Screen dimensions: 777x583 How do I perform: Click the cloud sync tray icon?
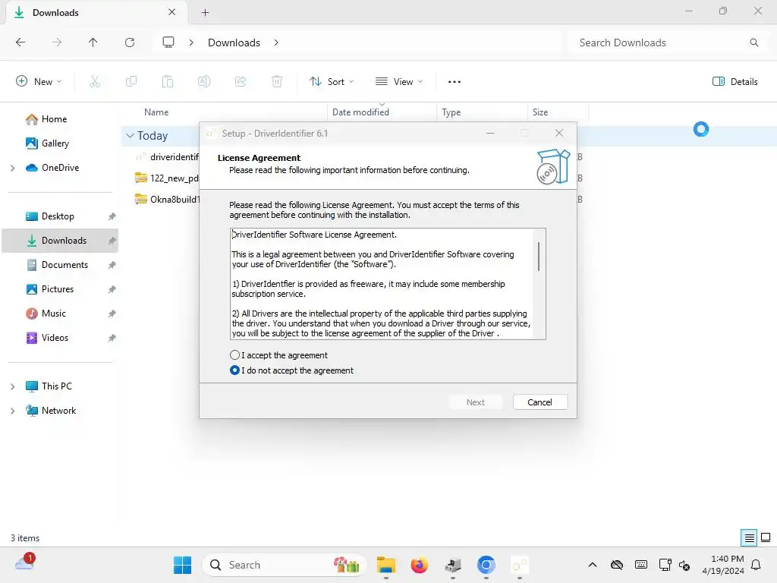coord(616,565)
